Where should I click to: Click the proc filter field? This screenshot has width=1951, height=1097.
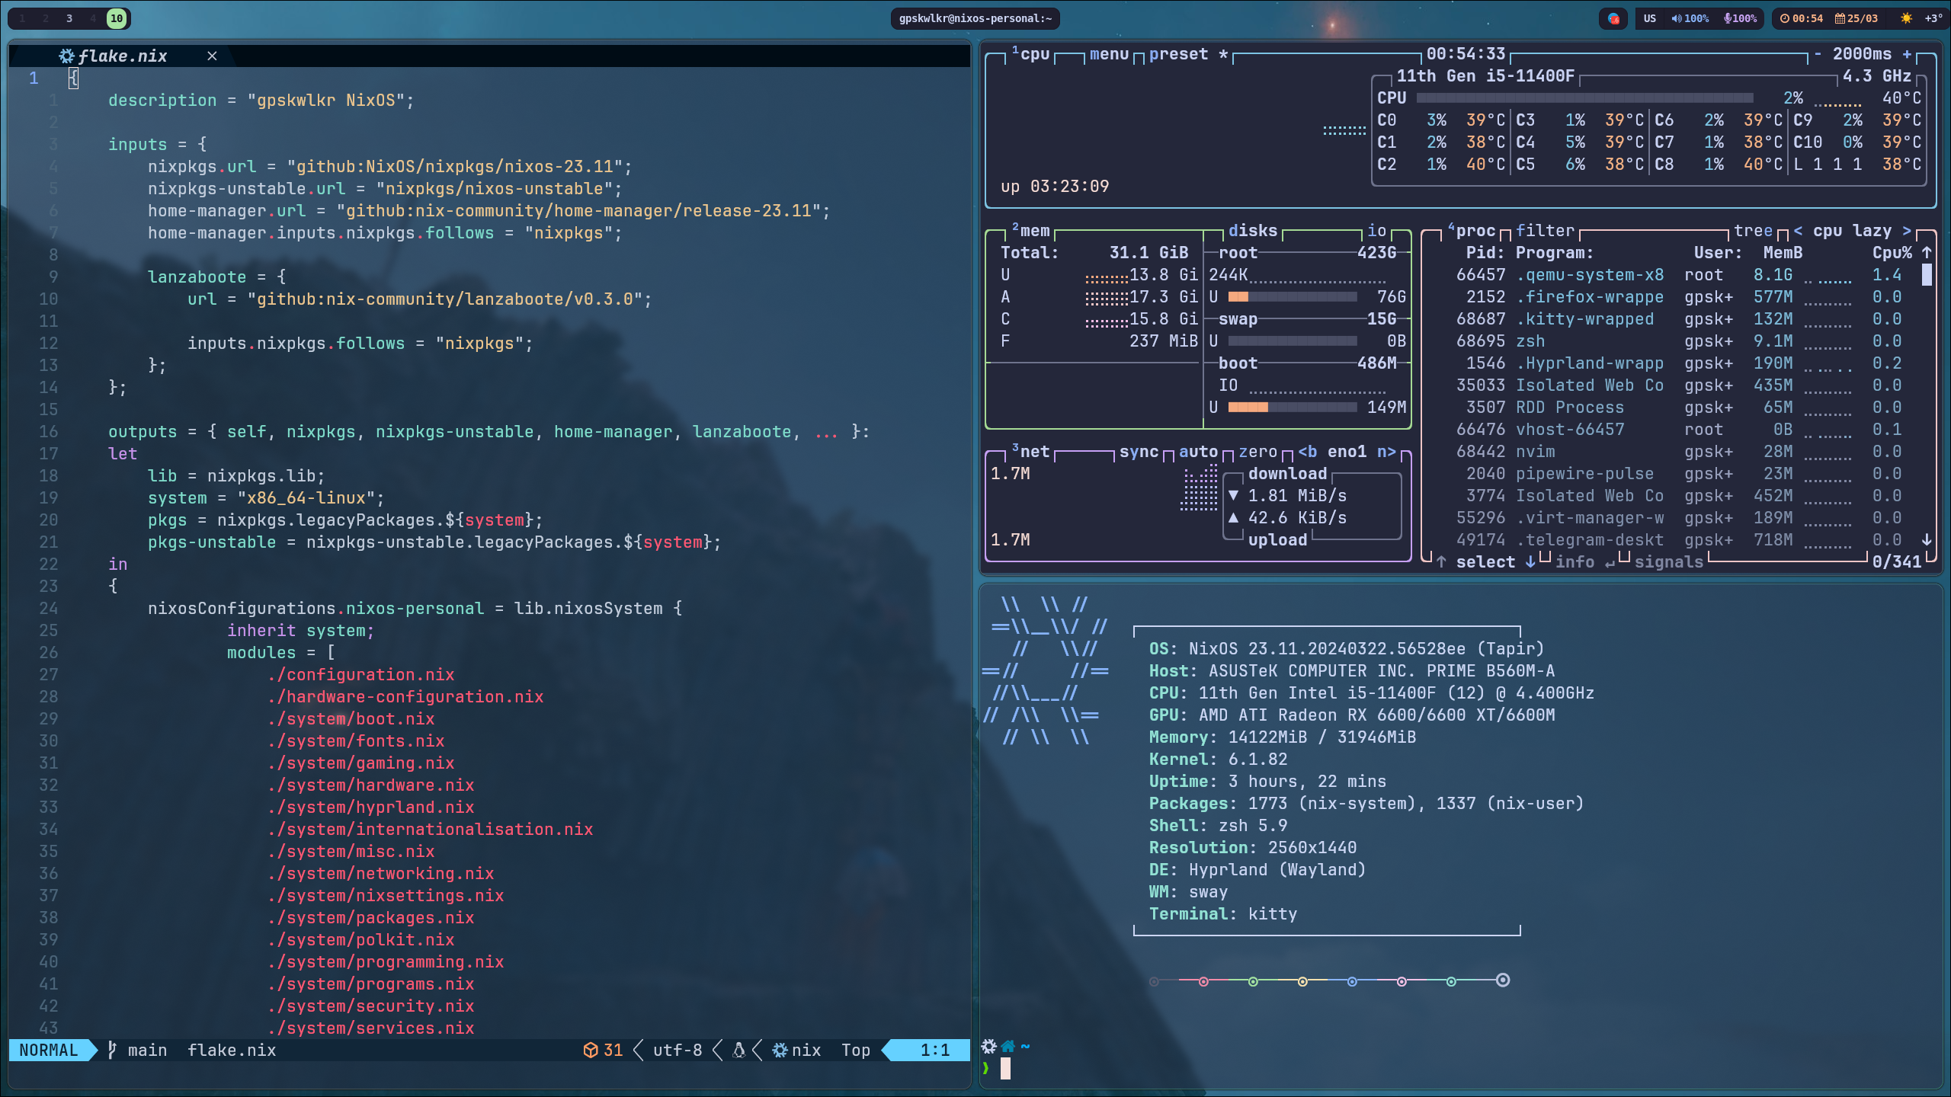click(1545, 230)
